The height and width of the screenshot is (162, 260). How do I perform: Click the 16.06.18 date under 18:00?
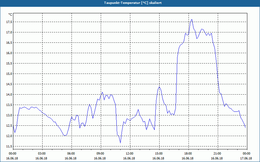coord(188,158)
